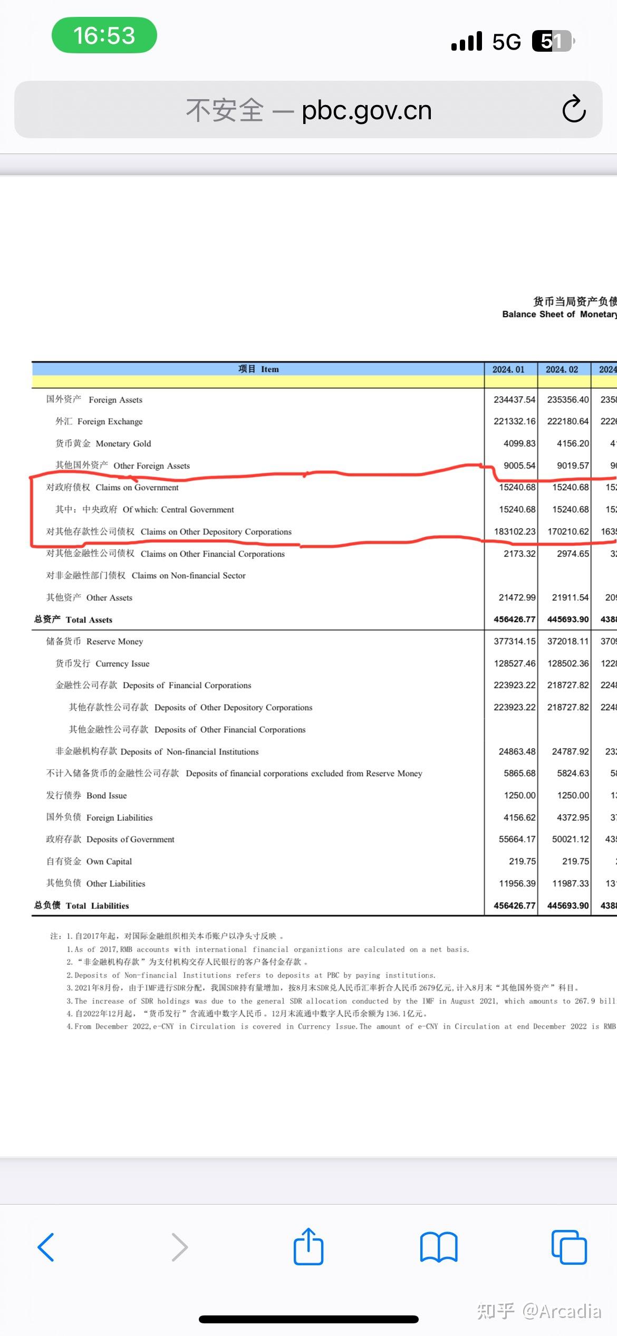Tap the reload page icon
This screenshot has width=617, height=1336.
pyautogui.click(x=574, y=109)
